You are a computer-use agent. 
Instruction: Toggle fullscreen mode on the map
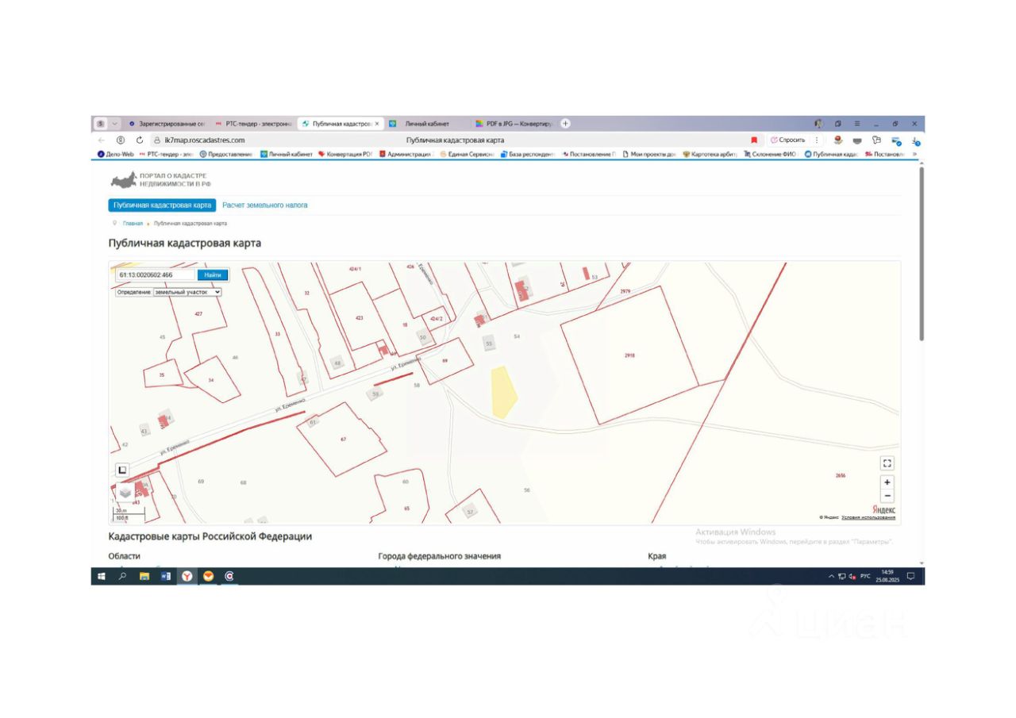[887, 463]
